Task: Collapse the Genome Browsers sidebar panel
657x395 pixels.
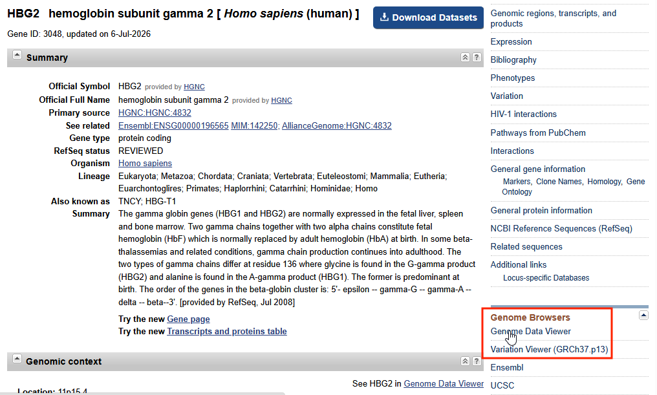Action: point(643,315)
